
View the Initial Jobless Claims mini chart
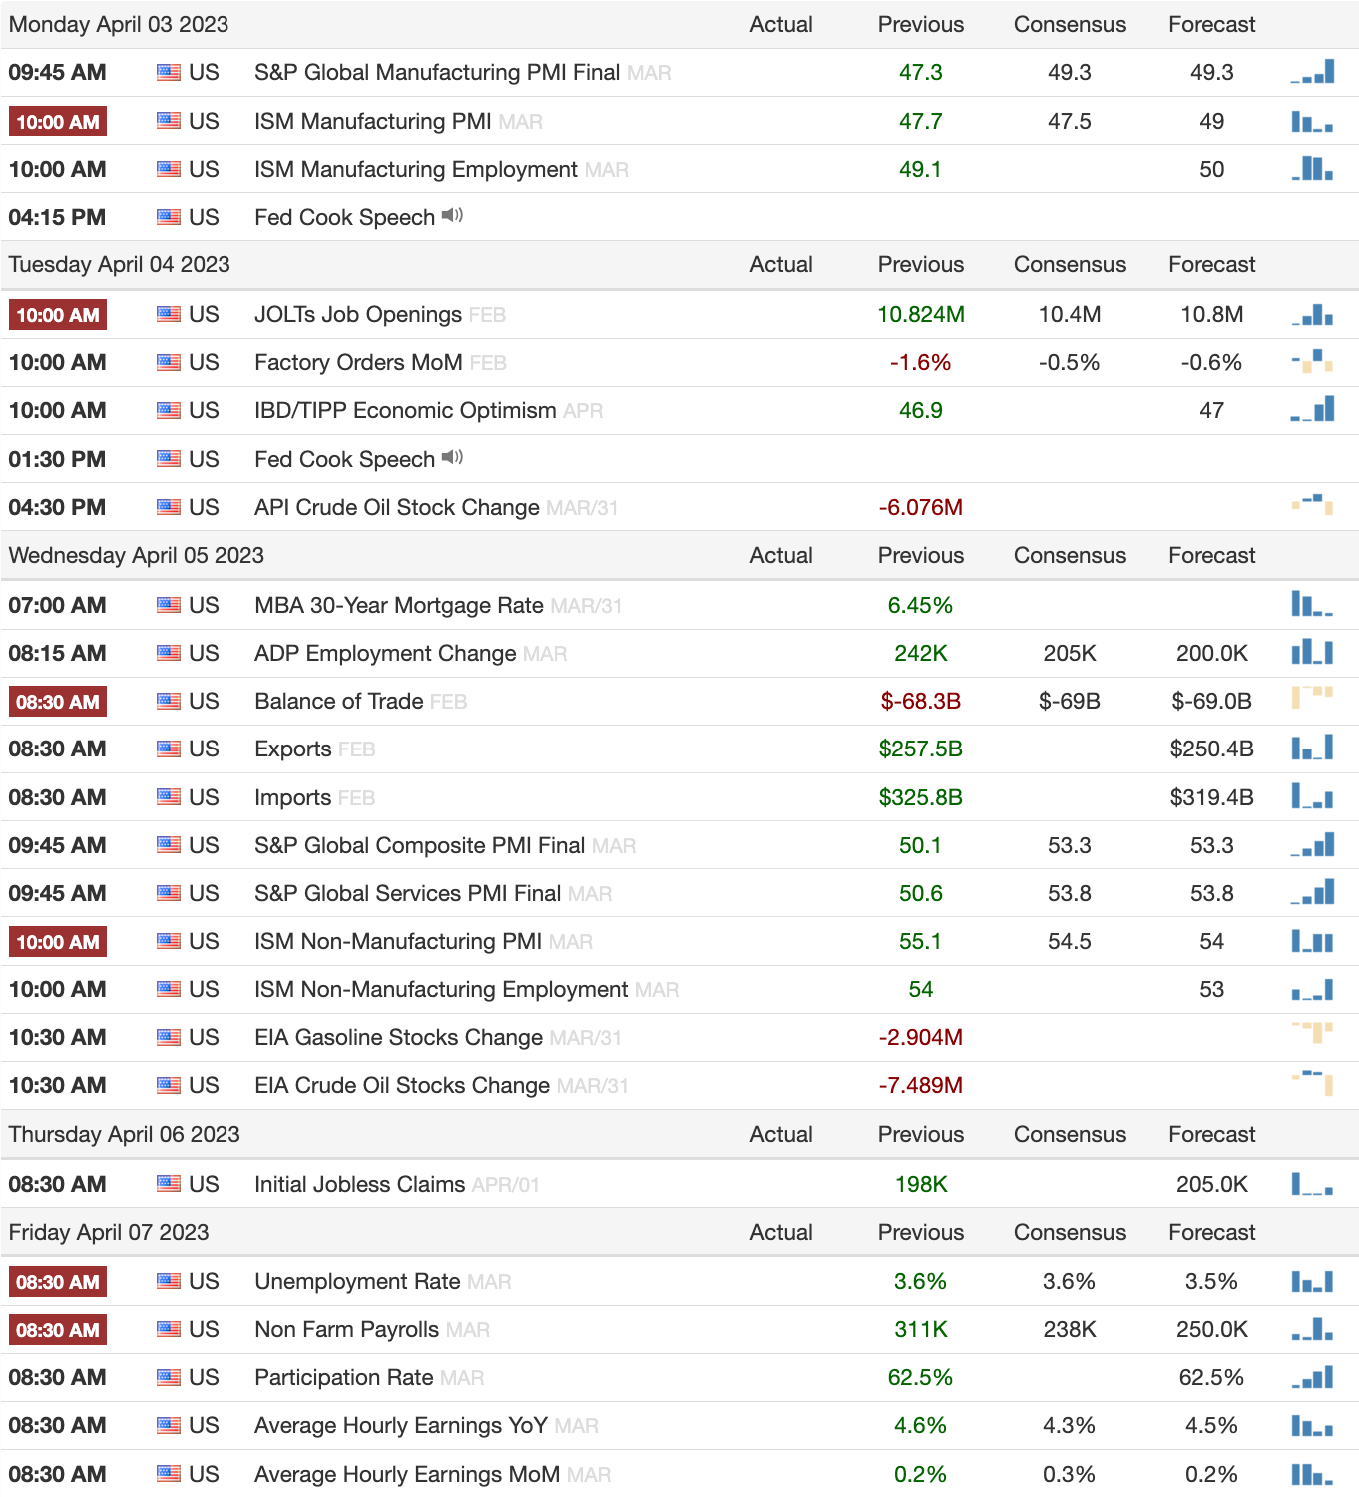(1312, 1184)
